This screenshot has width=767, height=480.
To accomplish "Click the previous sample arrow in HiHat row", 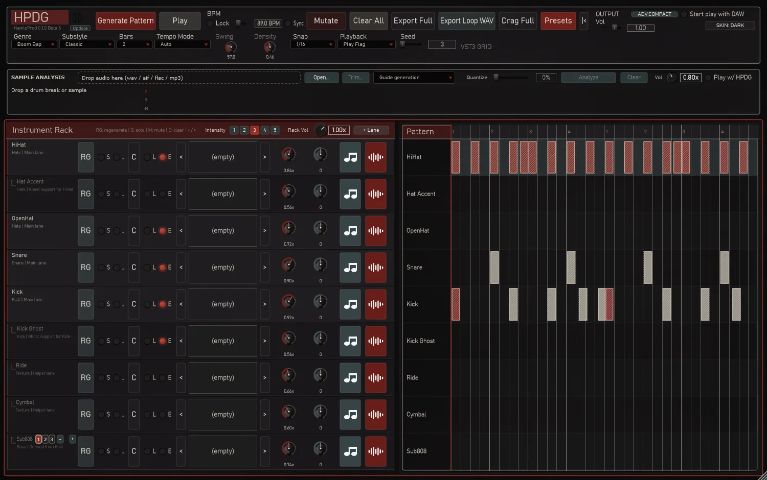I will [181, 157].
